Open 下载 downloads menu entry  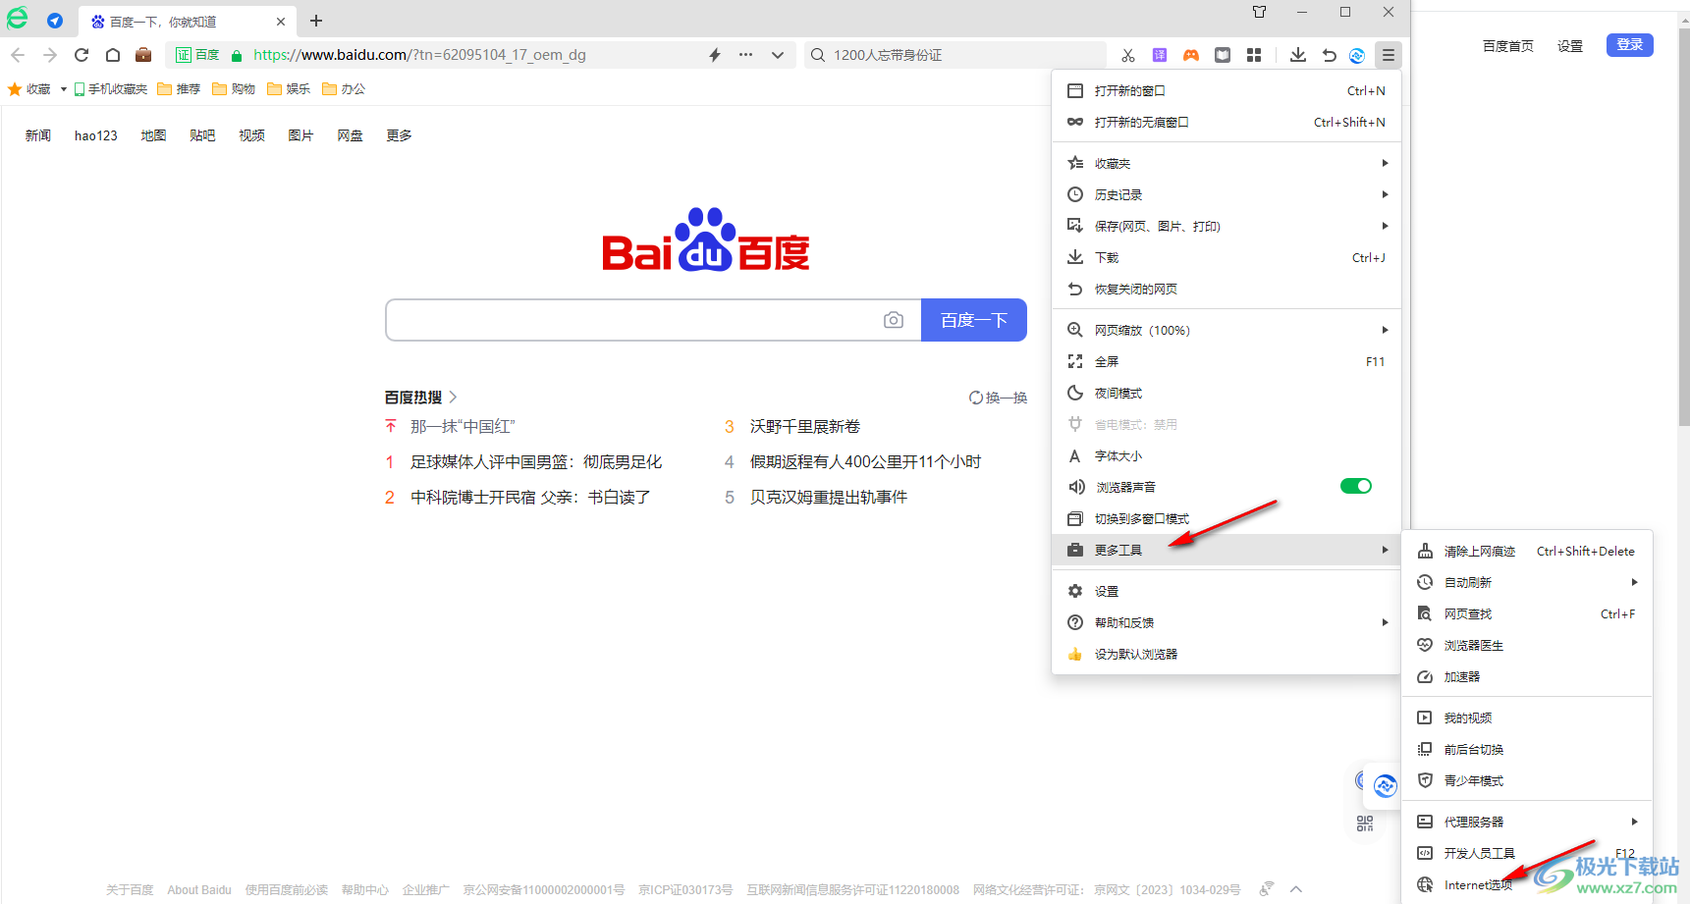1227,257
